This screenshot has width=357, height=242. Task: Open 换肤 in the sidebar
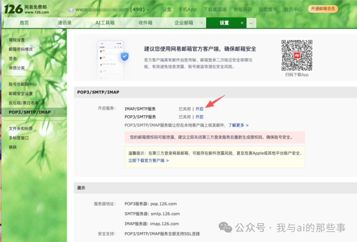[13, 147]
